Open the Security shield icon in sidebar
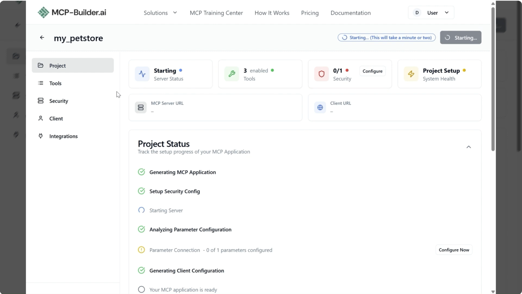This screenshot has height=294, width=522. click(40, 101)
